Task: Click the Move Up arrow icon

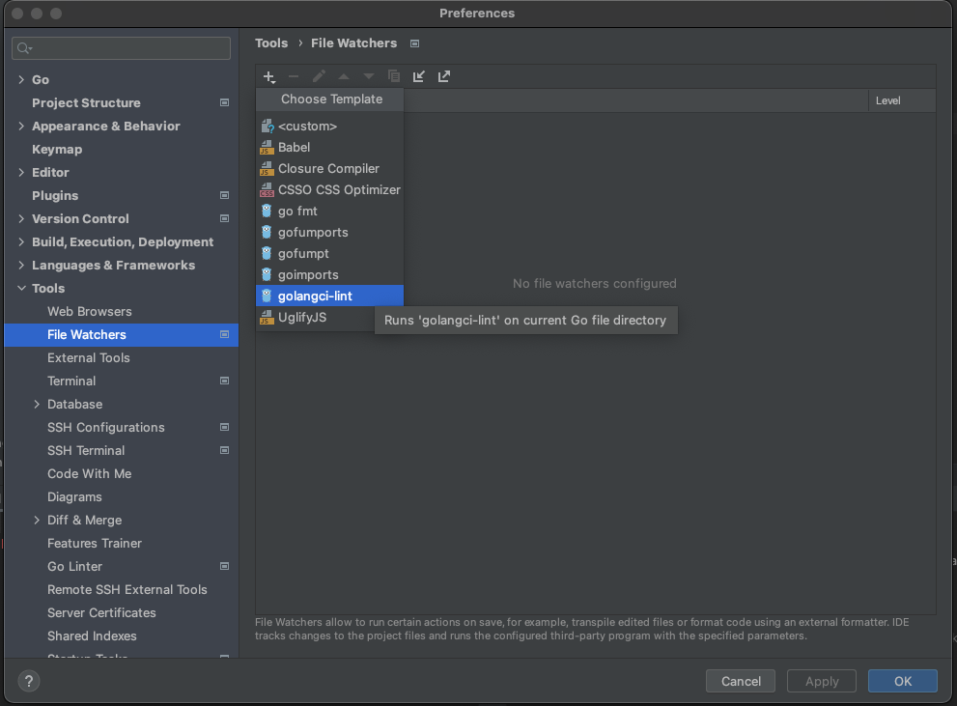Action: click(344, 76)
